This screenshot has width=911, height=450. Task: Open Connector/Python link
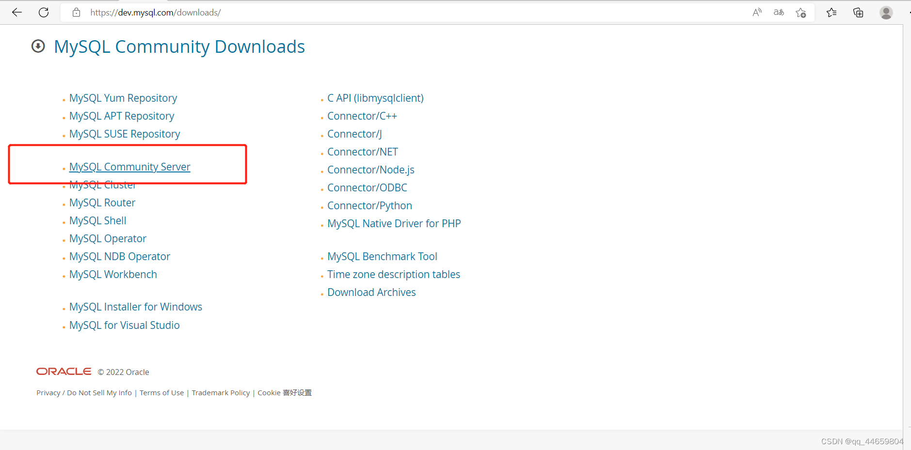click(x=370, y=206)
